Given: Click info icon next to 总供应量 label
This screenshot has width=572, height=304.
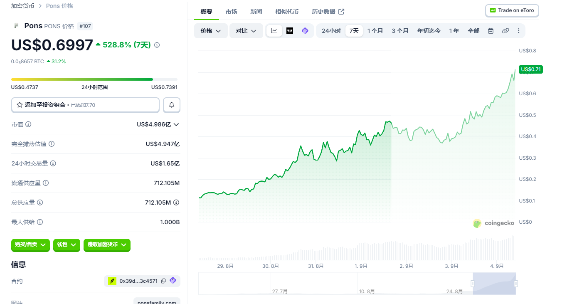Looking at the screenshot, I should (x=40, y=203).
